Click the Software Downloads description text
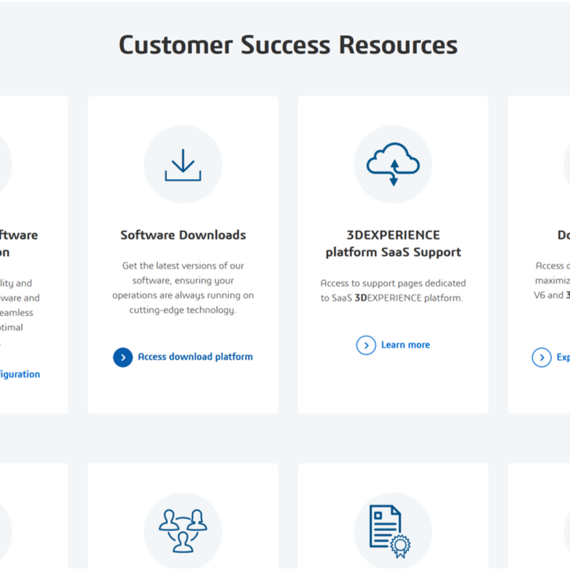 click(183, 287)
